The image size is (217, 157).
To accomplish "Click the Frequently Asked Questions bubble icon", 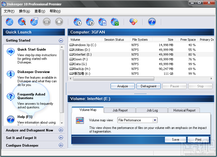I will coord(11,97).
